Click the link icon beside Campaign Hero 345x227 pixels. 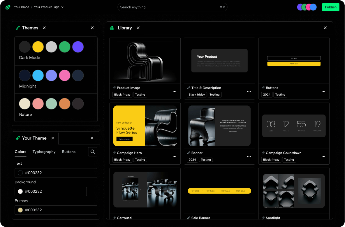click(x=114, y=153)
